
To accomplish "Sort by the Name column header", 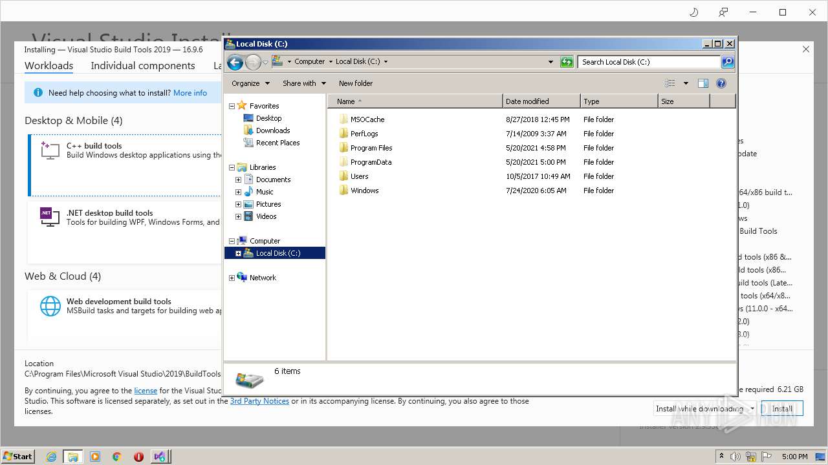I will click(415, 101).
